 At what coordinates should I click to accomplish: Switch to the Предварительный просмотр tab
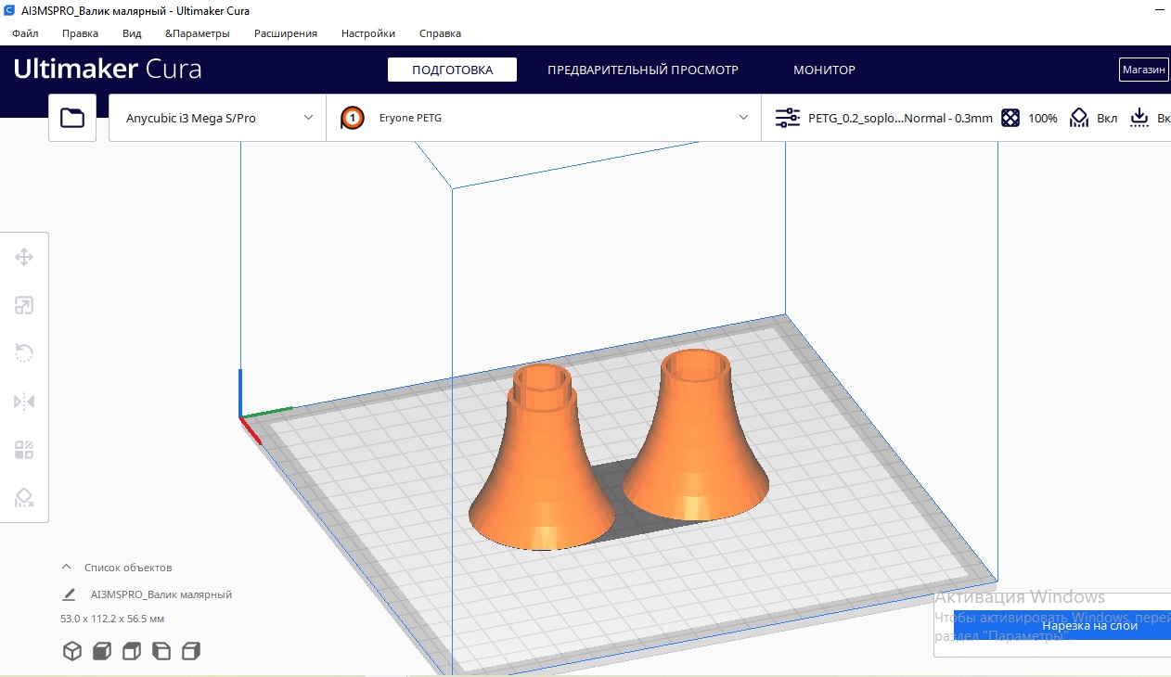(642, 70)
